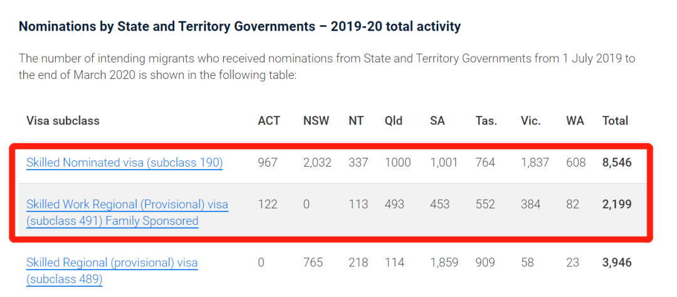Click the NSW column header

316,121
